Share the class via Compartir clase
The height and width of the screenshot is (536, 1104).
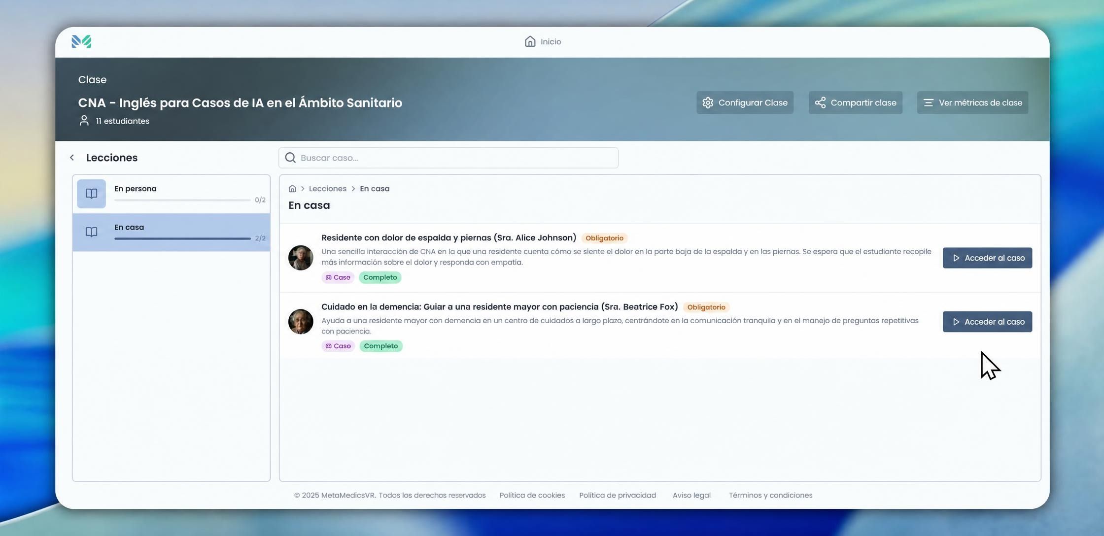[x=855, y=102]
